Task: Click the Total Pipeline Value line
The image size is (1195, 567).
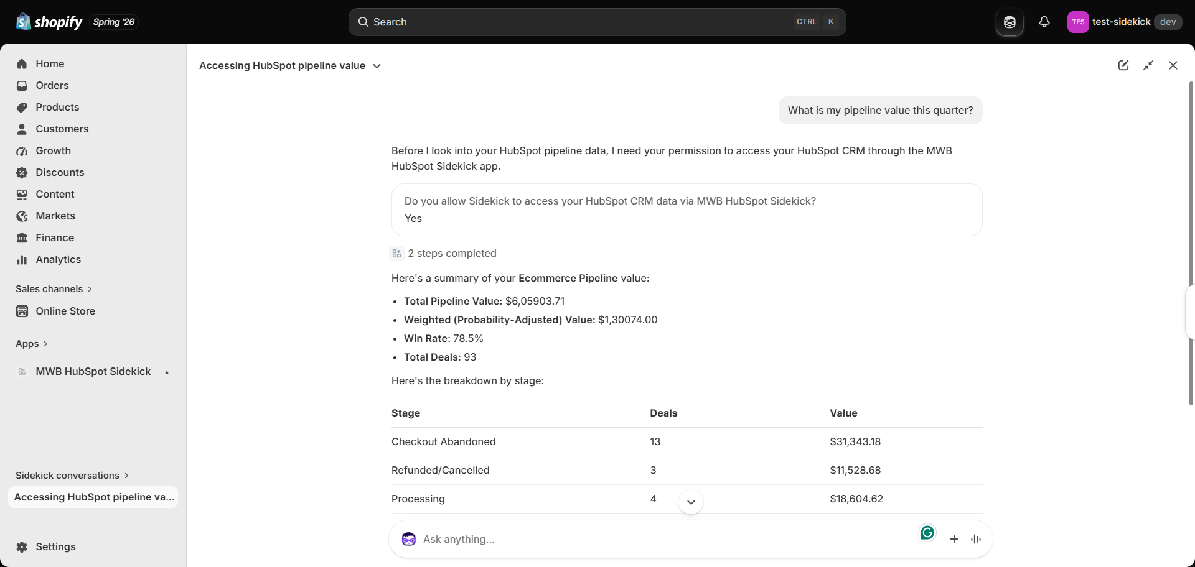Action: pyautogui.click(x=484, y=301)
